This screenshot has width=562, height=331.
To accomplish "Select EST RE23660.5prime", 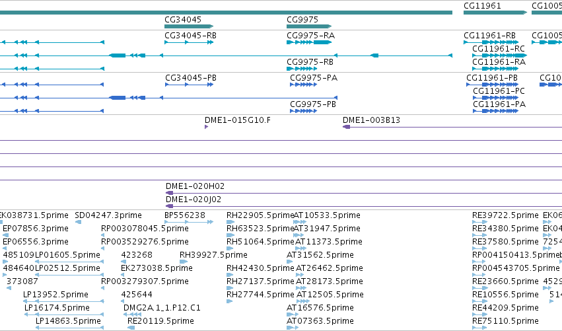I will click(x=505, y=281).
